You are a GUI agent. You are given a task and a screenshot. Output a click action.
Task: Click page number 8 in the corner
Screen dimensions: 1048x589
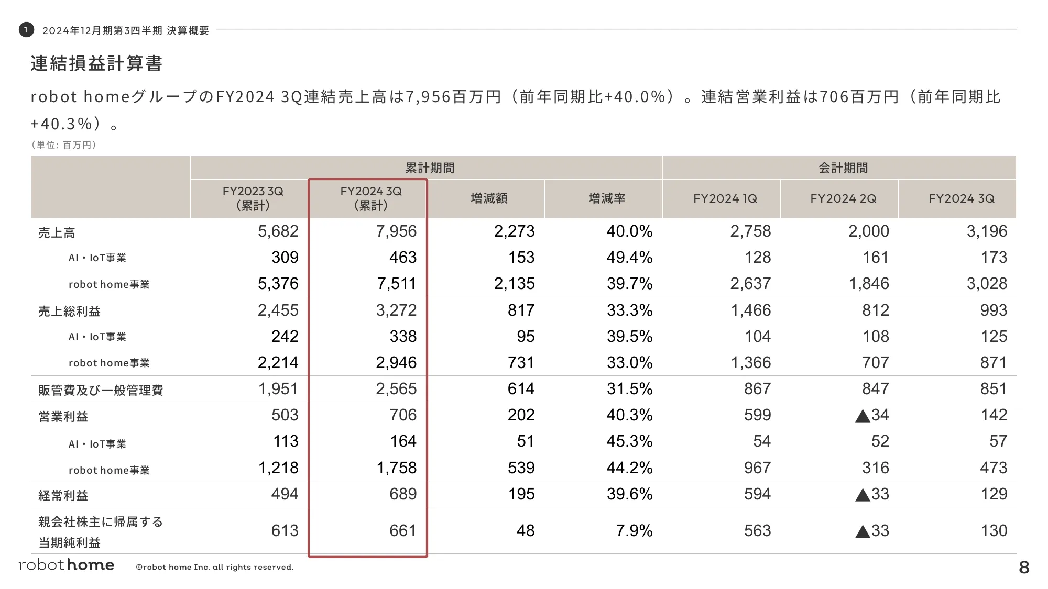1024,568
